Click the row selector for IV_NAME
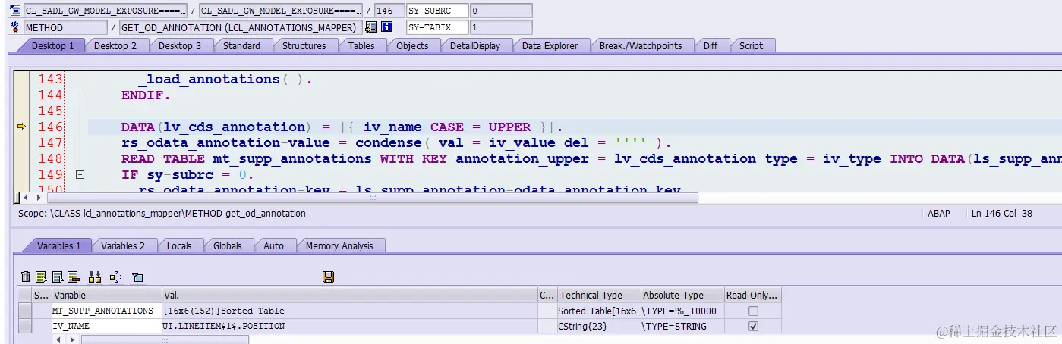The image size is (1062, 344). pyautogui.click(x=25, y=327)
